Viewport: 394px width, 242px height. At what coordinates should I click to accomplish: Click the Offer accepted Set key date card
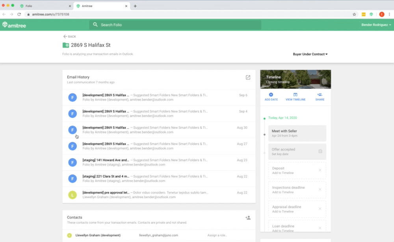[x=297, y=151]
